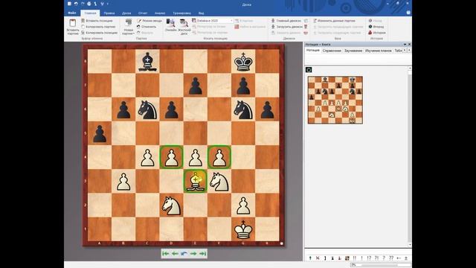Click the '±' evaluation symbol

tap(406, 258)
